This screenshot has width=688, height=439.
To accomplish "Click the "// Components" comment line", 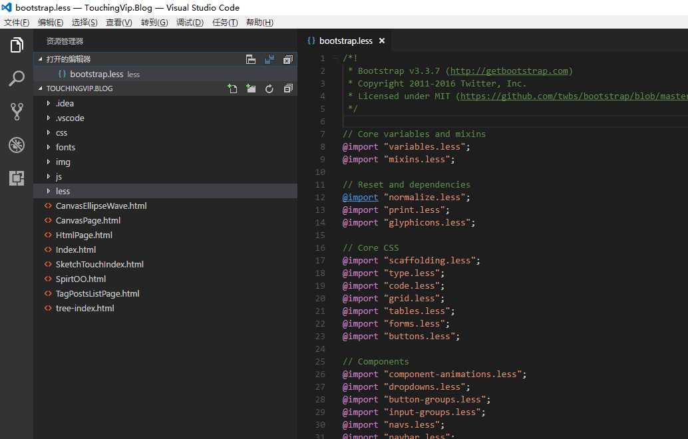I will (375, 362).
